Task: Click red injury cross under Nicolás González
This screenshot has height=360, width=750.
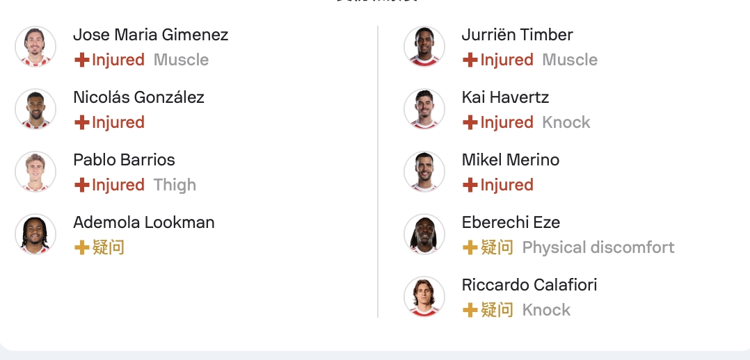Action: pos(82,123)
